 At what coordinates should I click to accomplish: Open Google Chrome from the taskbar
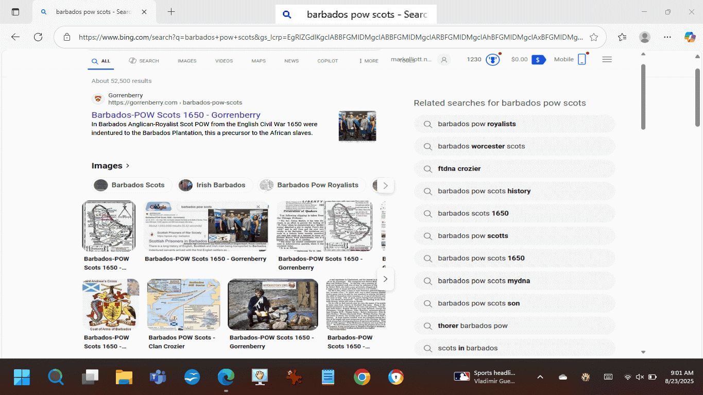pyautogui.click(x=362, y=377)
